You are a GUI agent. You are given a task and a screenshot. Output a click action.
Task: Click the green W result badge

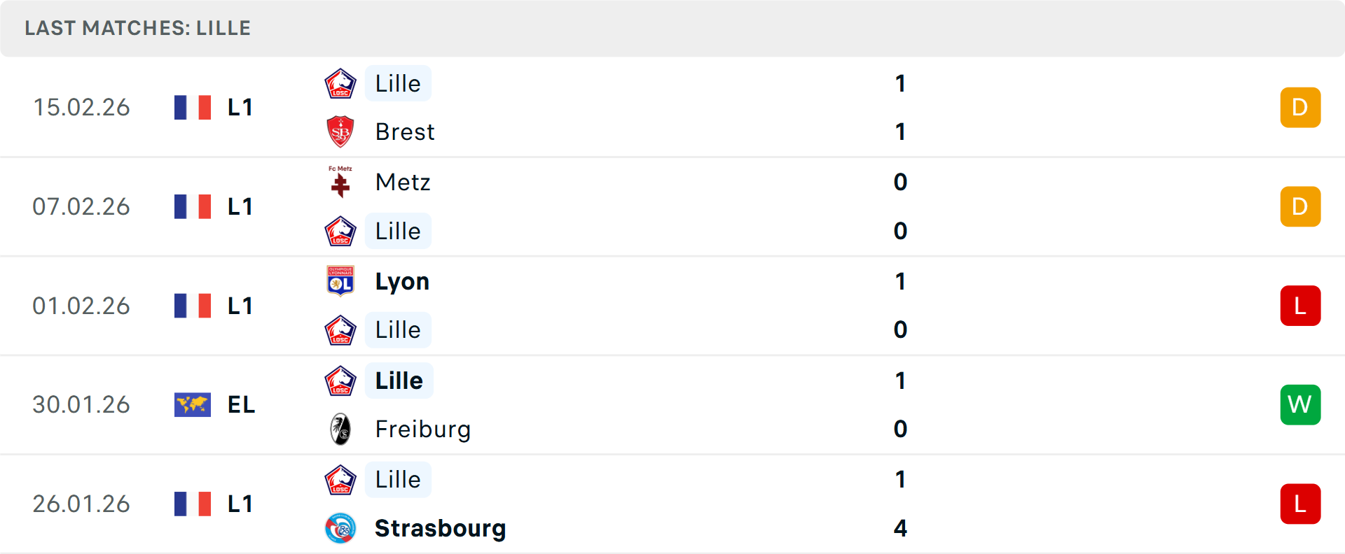tap(1300, 404)
